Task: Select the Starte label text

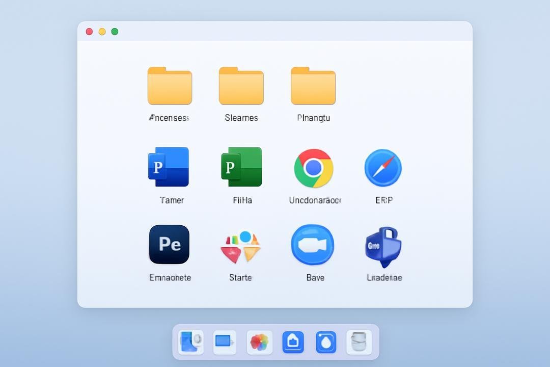Action: click(x=240, y=277)
